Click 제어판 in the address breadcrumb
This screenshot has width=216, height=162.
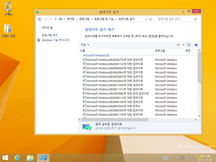click(x=71, y=19)
